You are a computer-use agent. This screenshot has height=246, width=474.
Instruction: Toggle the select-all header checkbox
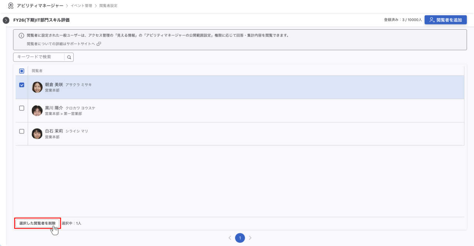click(x=21, y=71)
